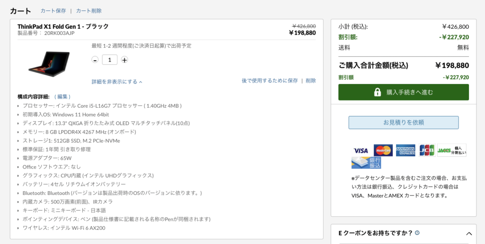Collapse the Eクーポン section chevron

(469, 234)
